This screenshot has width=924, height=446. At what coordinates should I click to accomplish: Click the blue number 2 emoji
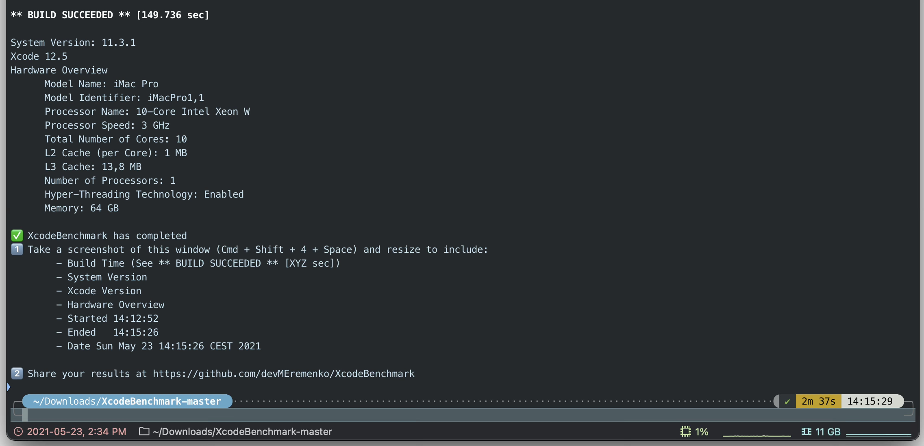tap(17, 373)
